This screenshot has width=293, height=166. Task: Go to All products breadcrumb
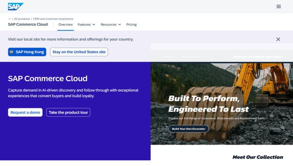point(22,19)
